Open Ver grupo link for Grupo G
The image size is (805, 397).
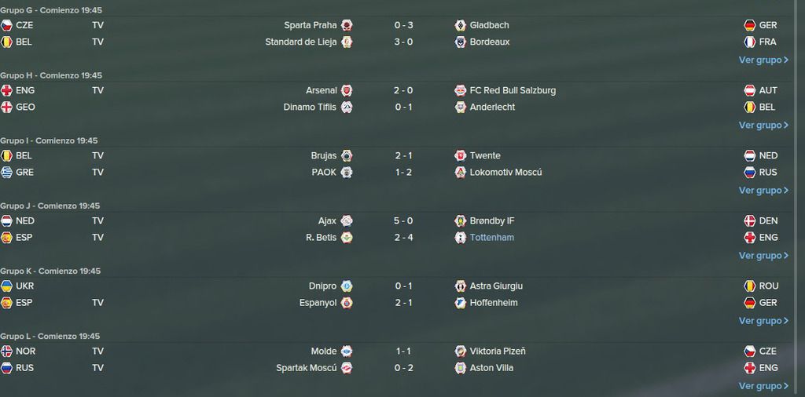pyautogui.click(x=763, y=60)
